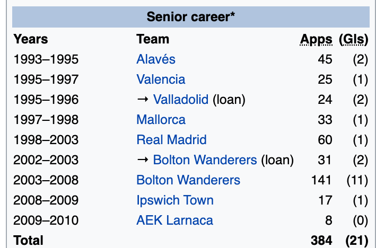376x248 pixels.
Task: Click the total goals value (21)
Action: (x=356, y=240)
